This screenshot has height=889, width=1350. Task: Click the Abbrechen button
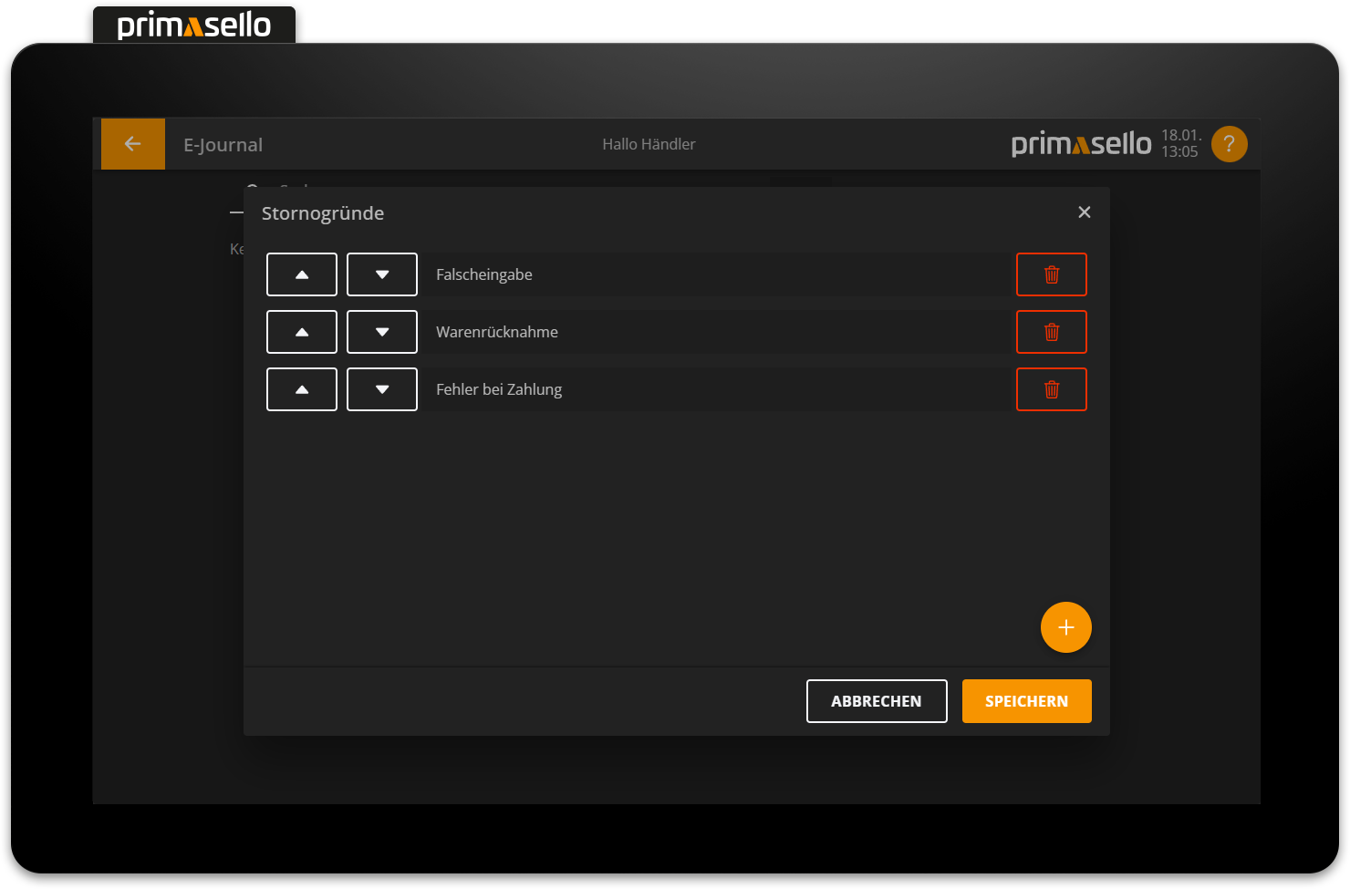click(x=876, y=701)
